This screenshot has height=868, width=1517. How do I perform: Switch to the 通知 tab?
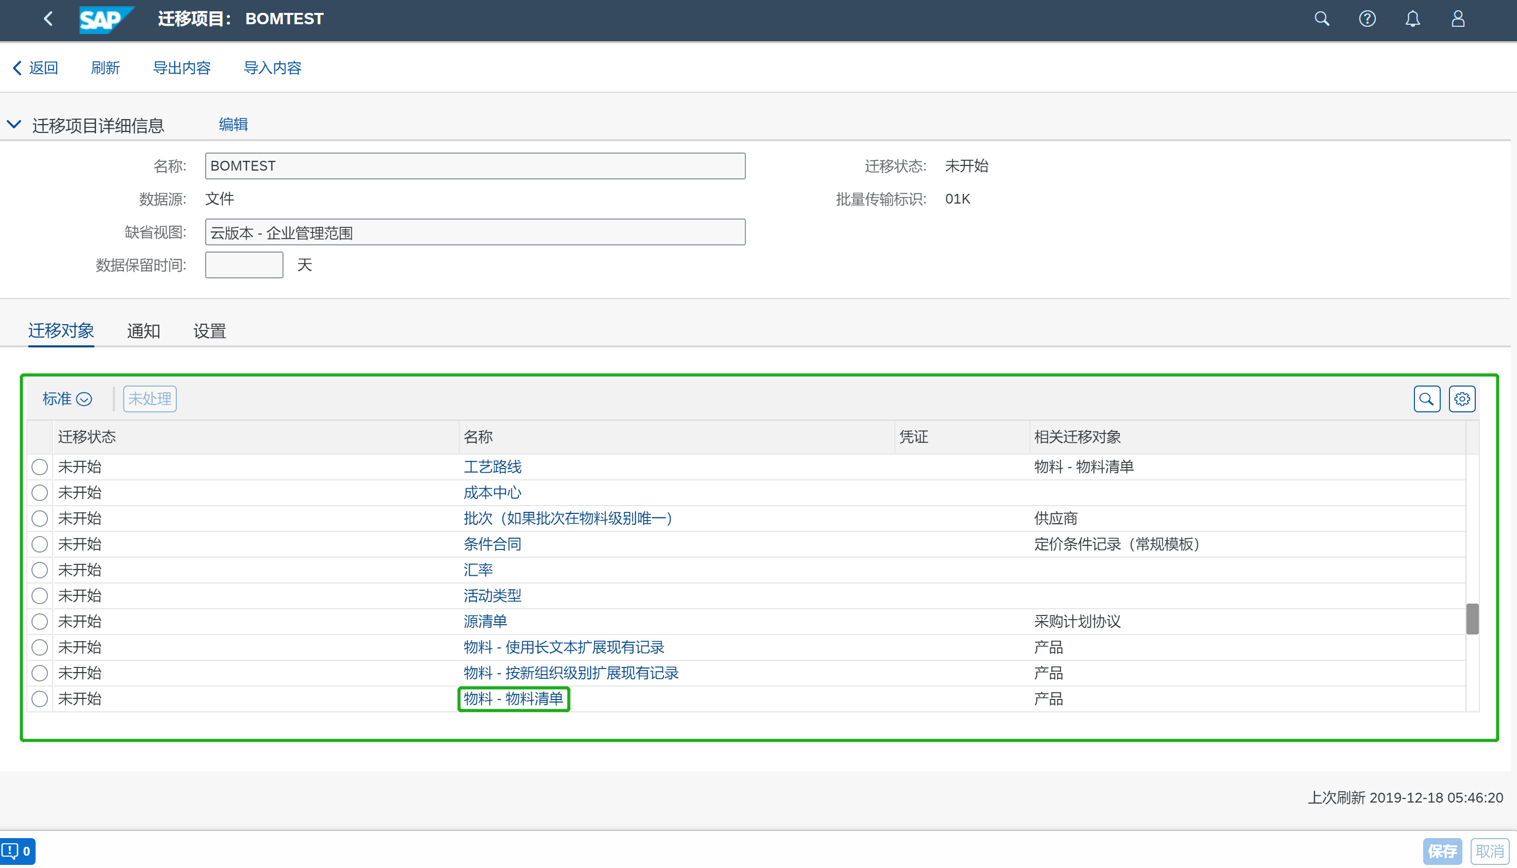(144, 331)
